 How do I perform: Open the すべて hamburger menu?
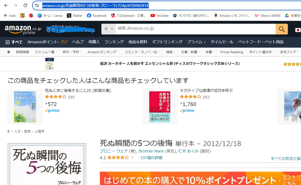click(x=14, y=42)
